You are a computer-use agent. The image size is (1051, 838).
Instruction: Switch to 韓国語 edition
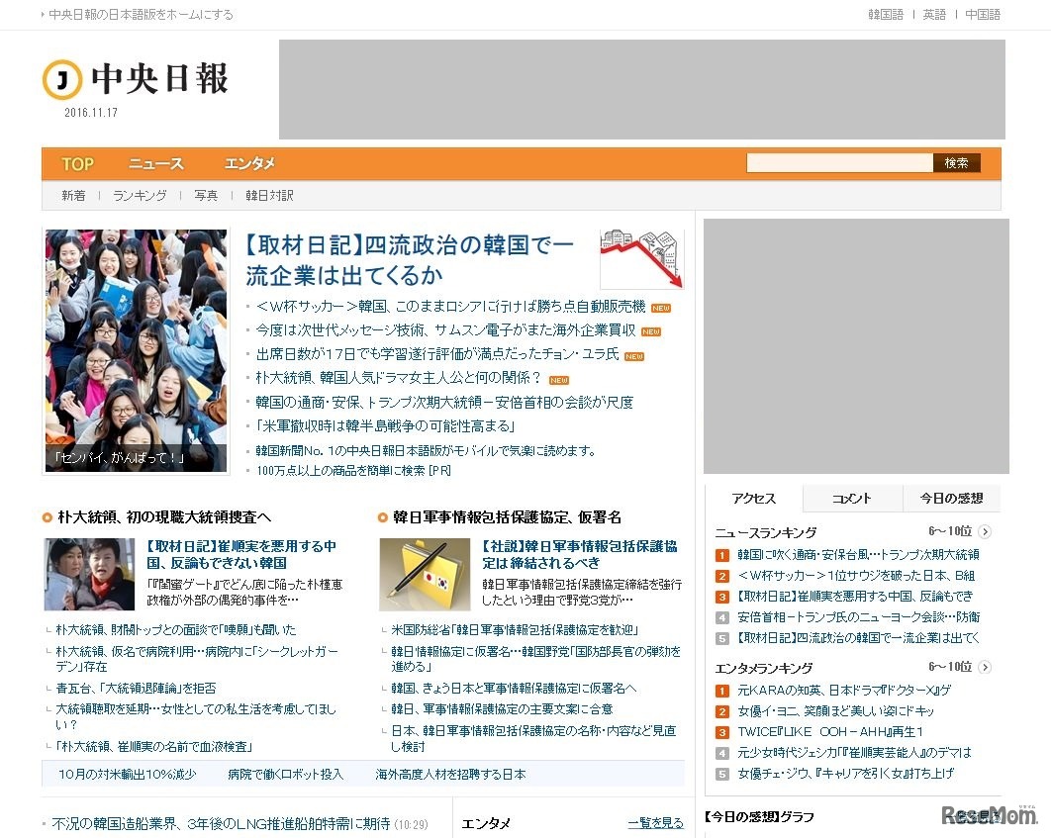pyautogui.click(x=886, y=14)
